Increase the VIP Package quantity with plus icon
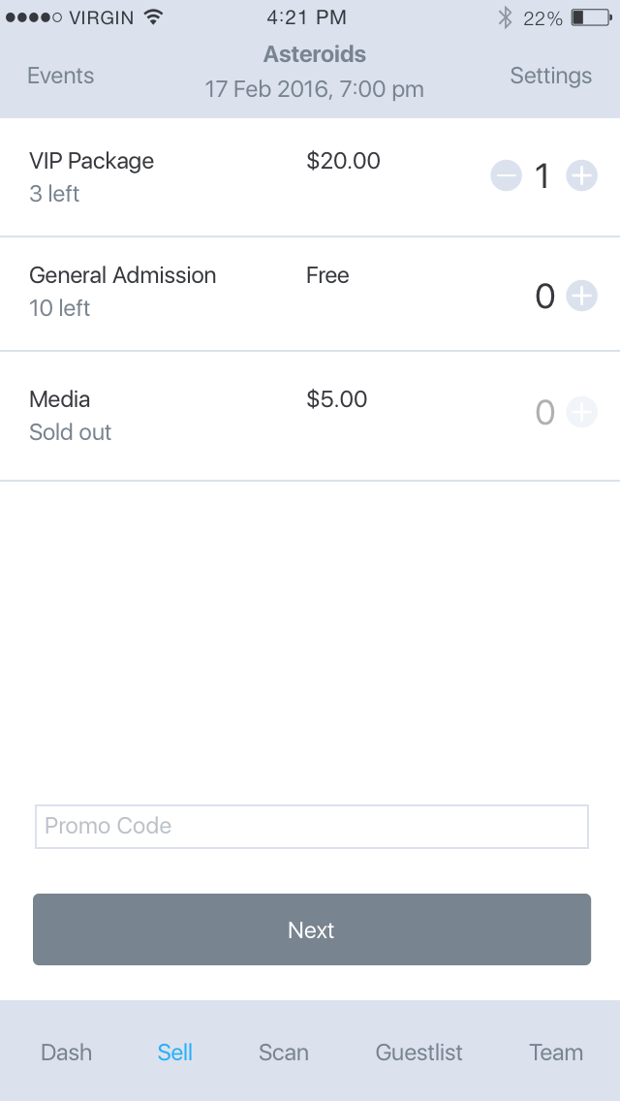Image resolution: width=620 pixels, height=1101 pixels. click(x=582, y=176)
